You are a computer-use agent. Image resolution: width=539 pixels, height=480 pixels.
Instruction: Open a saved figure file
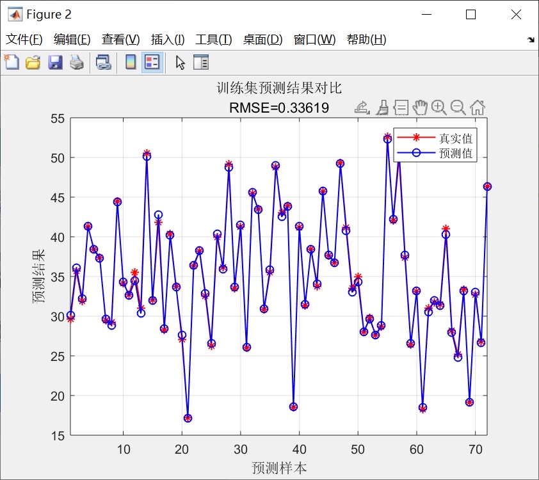point(33,62)
